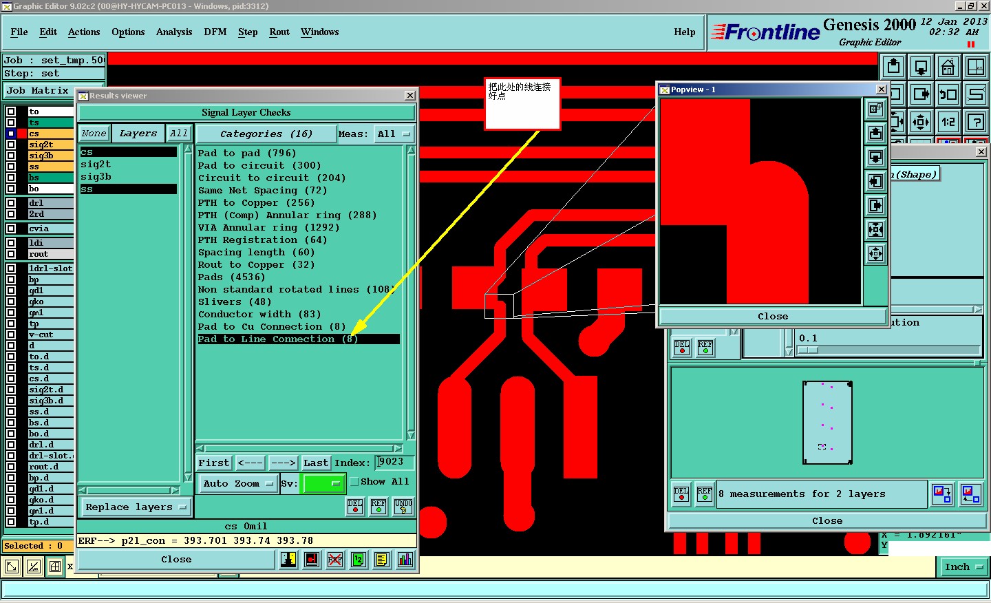This screenshot has width=991, height=603.
Task: Toggle the 'drl' layer visibility box
Action: [x=11, y=203]
